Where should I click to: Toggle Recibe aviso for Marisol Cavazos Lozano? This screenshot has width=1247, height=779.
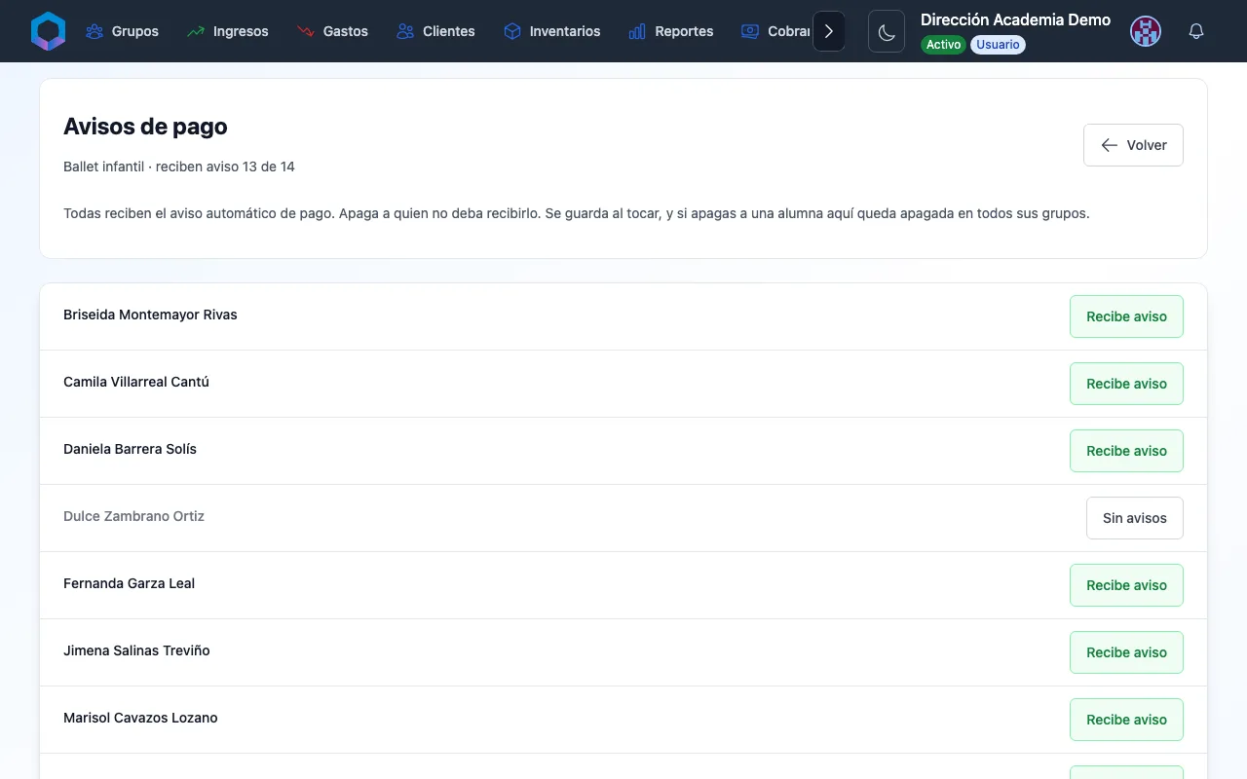(1126, 720)
